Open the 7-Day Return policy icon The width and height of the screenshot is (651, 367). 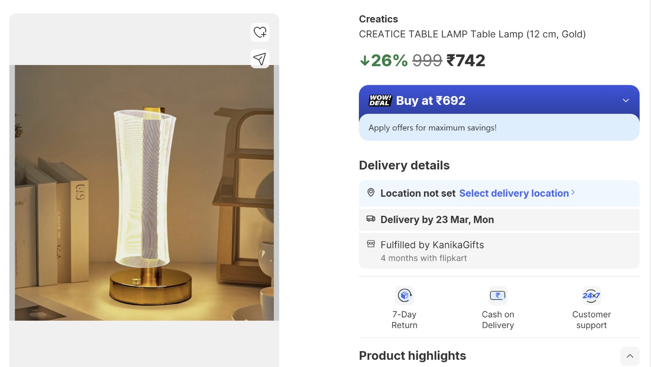pyautogui.click(x=404, y=295)
